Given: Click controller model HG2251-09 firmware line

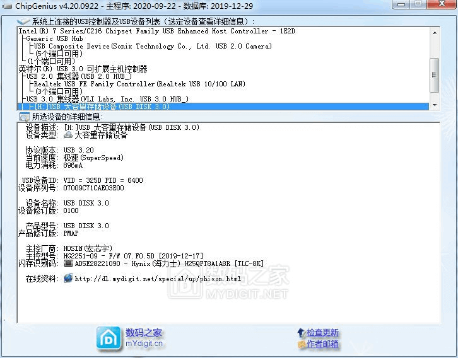Looking at the screenshot, I should pyautogui.click(x=133, y=256).
